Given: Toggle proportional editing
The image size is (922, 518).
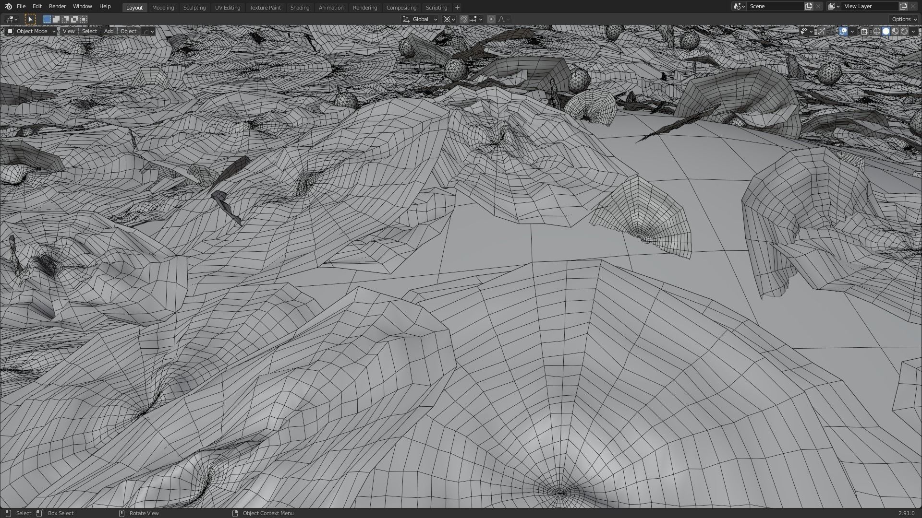Looking at the screenshot, I should 491,19.
